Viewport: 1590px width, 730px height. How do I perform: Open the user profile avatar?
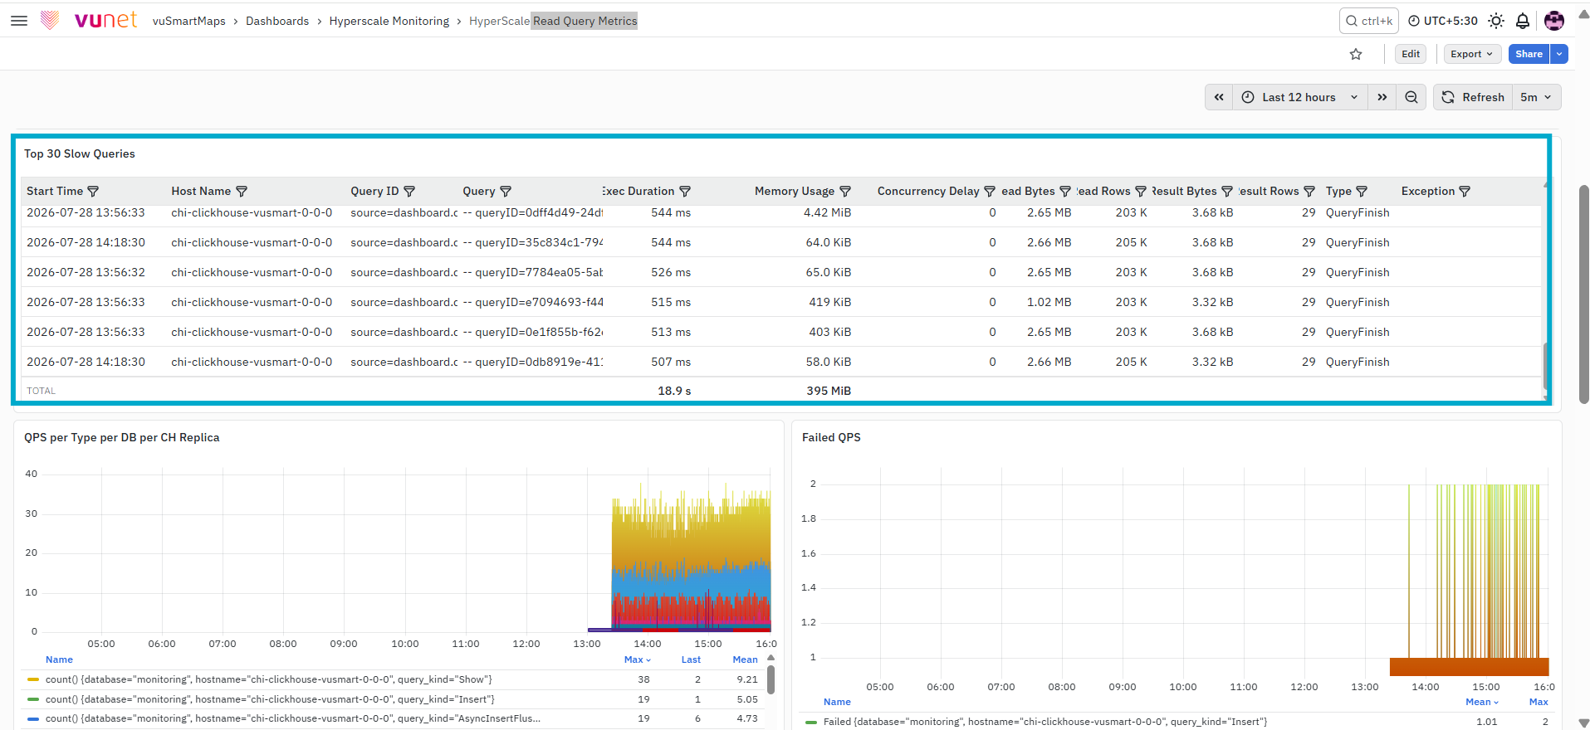[1554, 21]
